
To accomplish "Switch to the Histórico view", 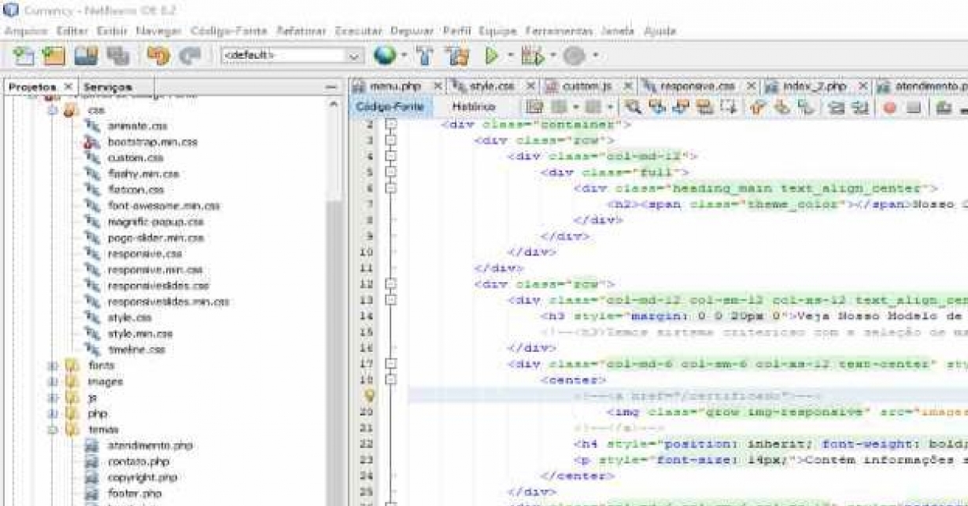I will click(473, 107).
